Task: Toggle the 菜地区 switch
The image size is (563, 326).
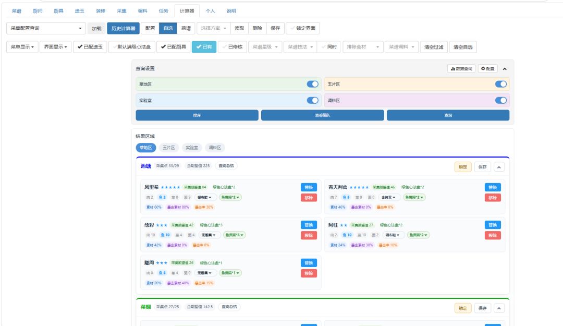Action: coord(312,84)
